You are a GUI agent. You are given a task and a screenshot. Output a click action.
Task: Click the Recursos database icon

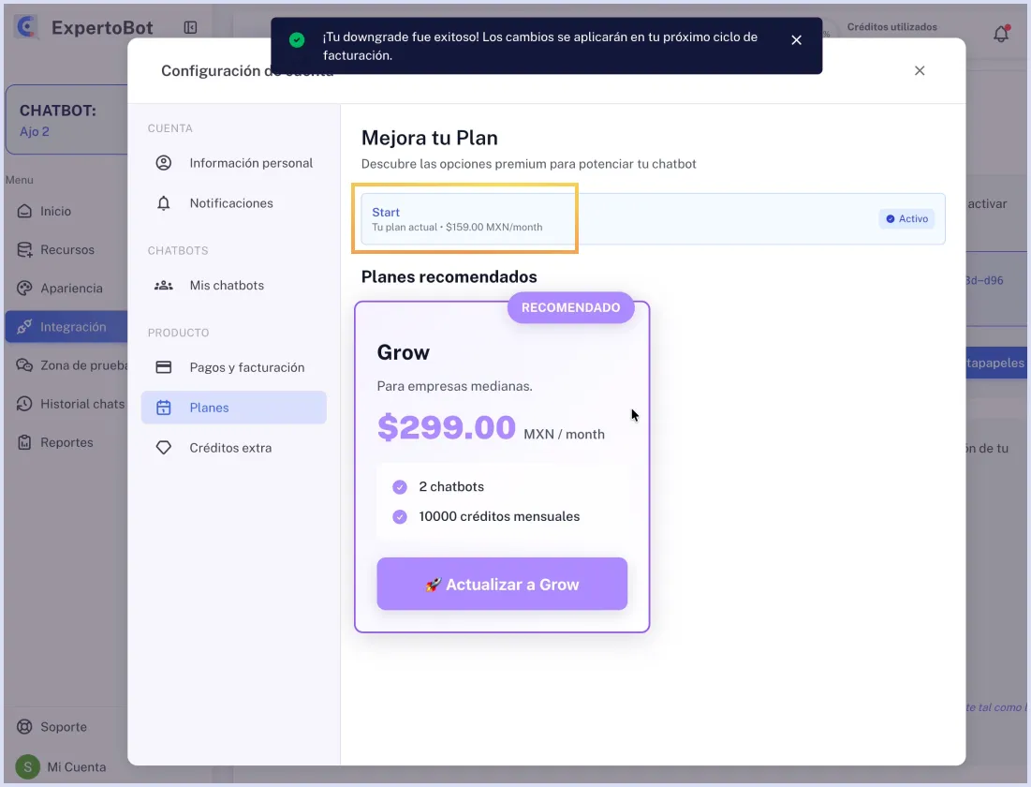point(24,249)
